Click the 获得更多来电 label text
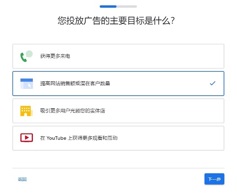Viewport: 237px width, 195px height. coord(55,56)
